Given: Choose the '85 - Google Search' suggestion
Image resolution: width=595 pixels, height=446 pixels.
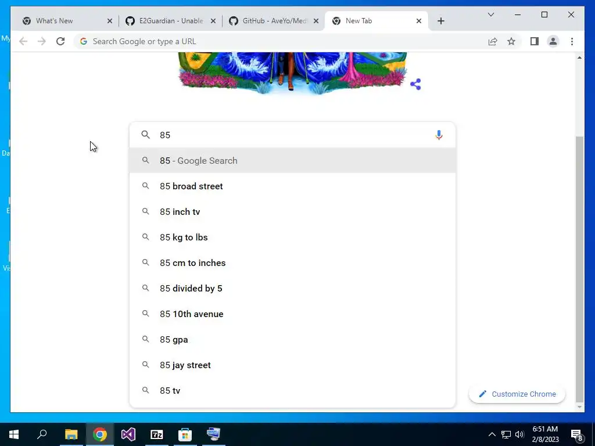Looking at the screenshot, I should [x=292, y=160].
